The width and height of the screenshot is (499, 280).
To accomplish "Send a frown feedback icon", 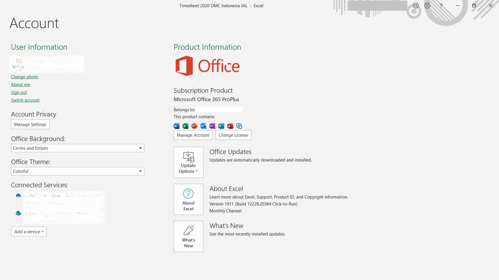I will [427, 5].
